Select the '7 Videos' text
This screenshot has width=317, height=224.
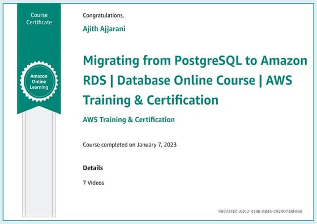click(x=93, y=183)
